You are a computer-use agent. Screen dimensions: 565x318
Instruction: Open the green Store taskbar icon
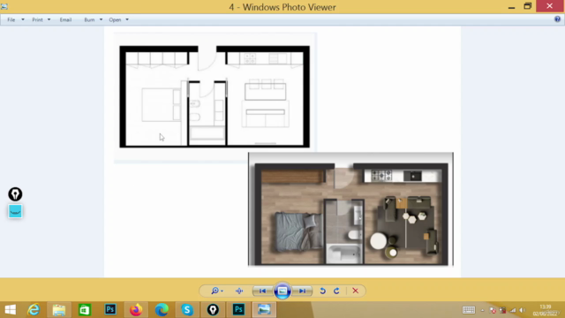pos(85,310)
